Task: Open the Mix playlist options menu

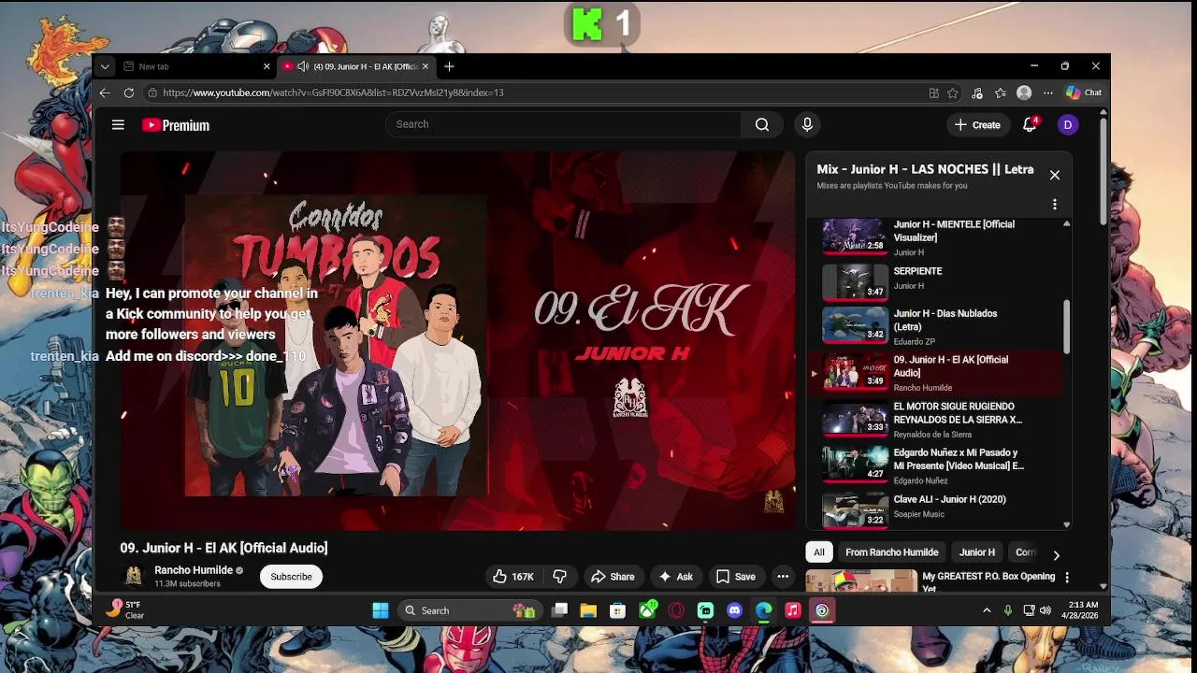Action: [1055, 204]
